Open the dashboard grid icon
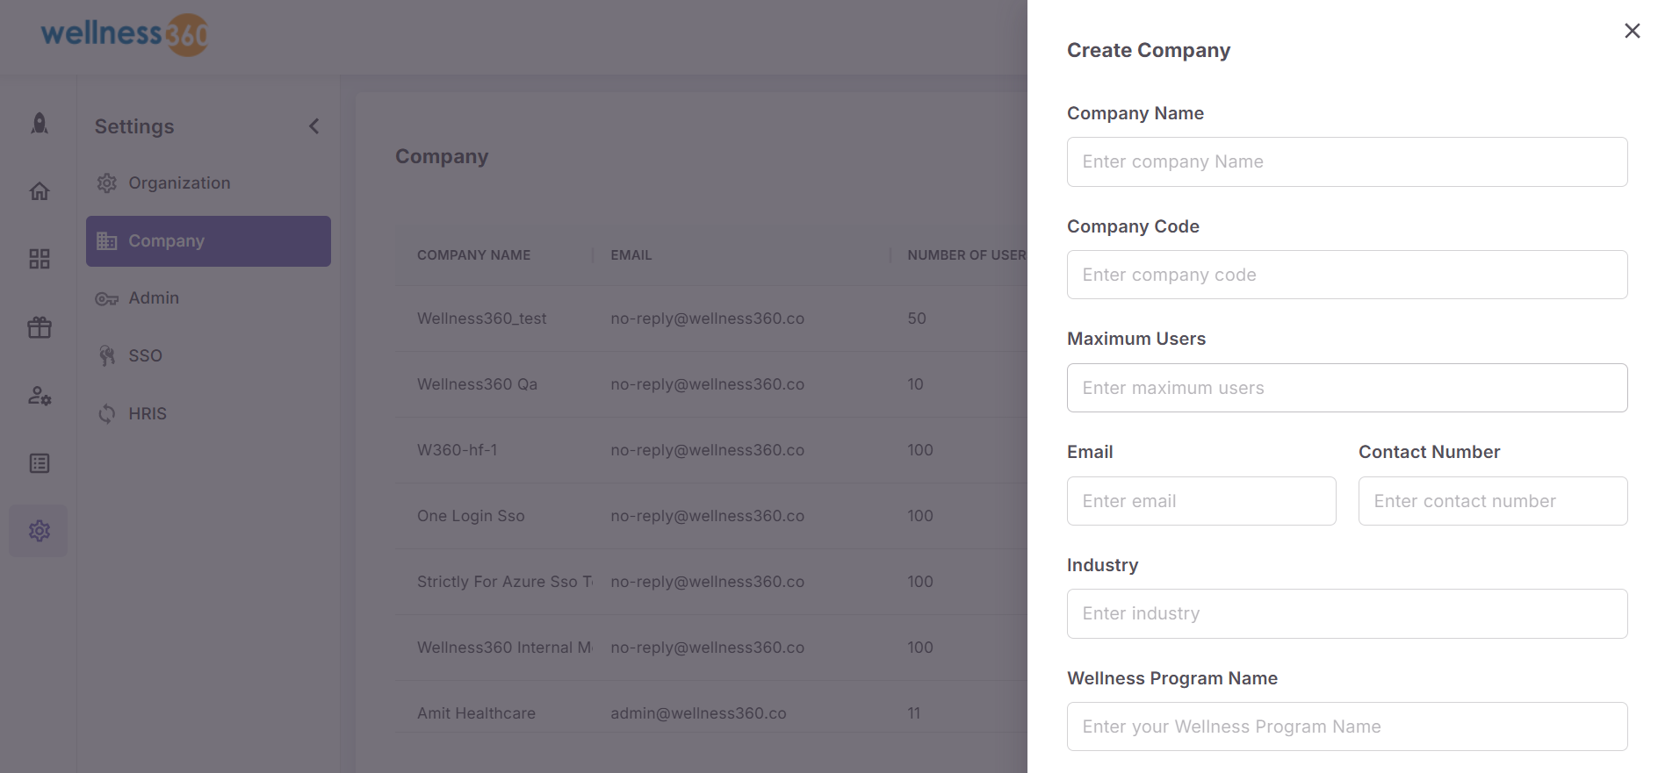Image resolution: width=1658 pixels, height=773 pixels. (40, 259)
